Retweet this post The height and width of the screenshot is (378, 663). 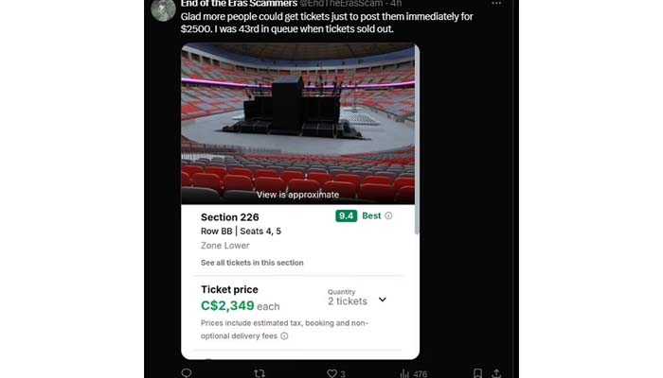260,373
